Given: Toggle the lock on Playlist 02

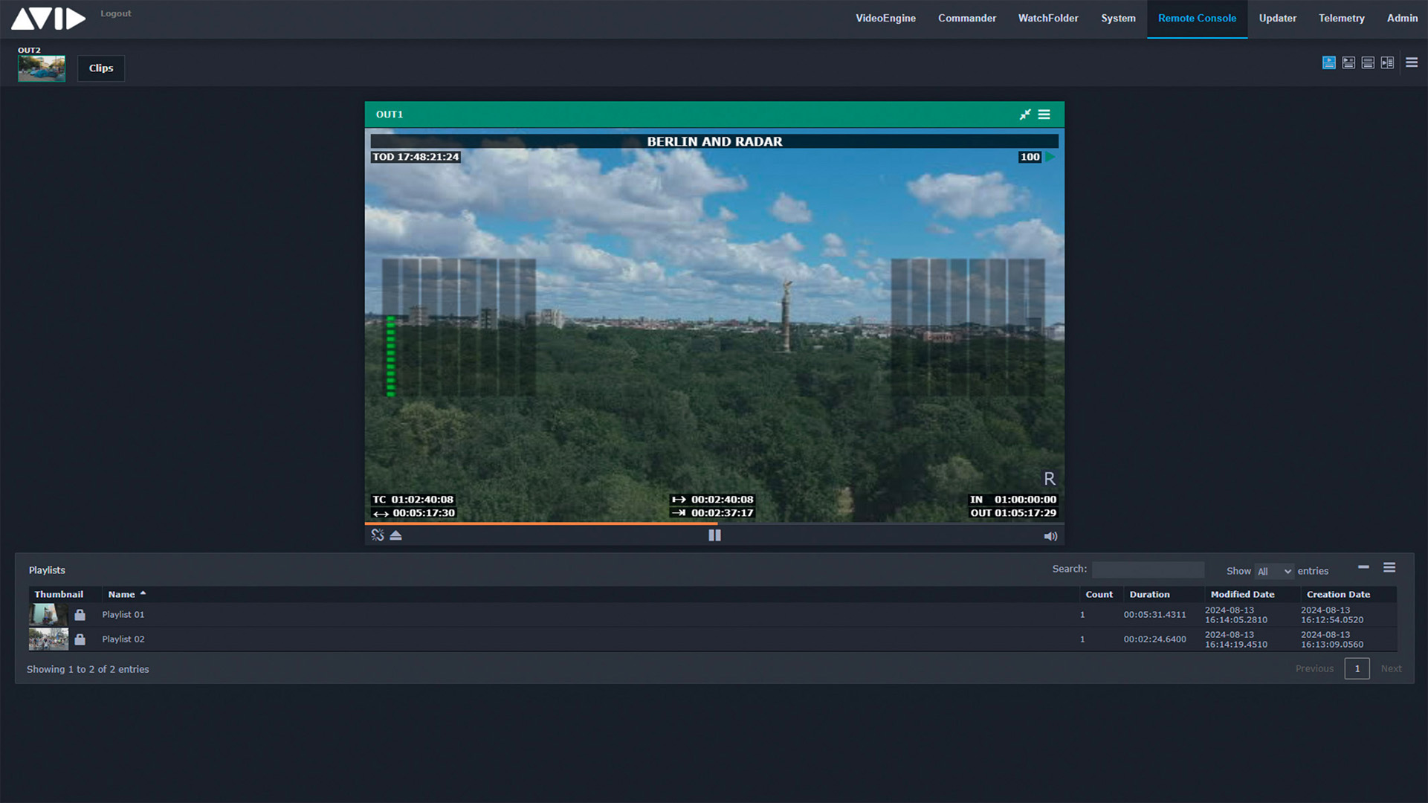Looking at the screenshot, I should [x=80, y=639].
